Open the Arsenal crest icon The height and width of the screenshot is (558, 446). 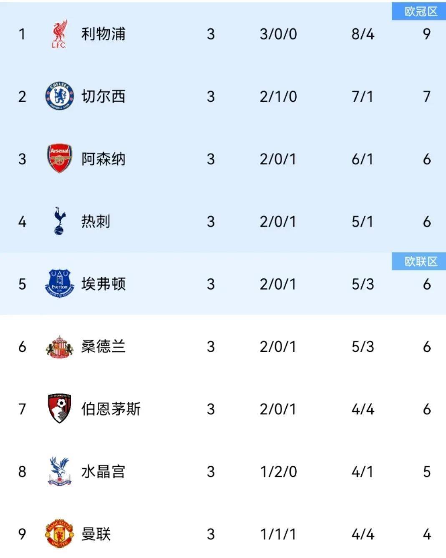point(59,159)
